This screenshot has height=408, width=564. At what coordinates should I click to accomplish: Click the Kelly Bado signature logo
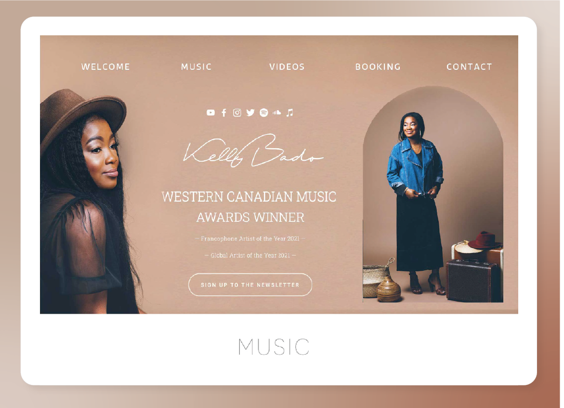tap(253, 151)
